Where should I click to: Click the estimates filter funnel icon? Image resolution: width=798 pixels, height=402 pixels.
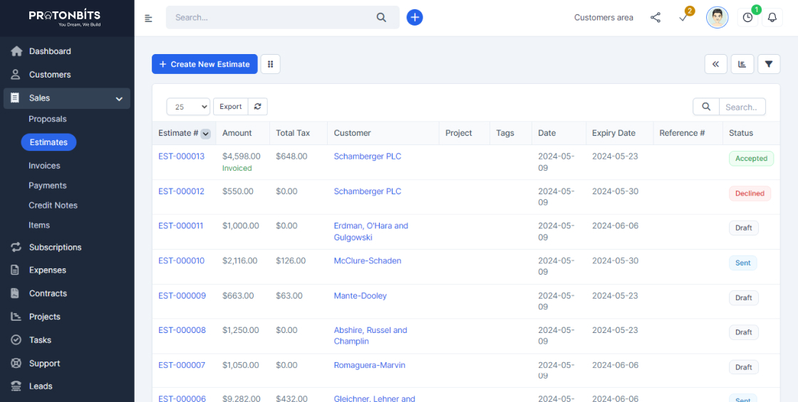click(769, 64)
